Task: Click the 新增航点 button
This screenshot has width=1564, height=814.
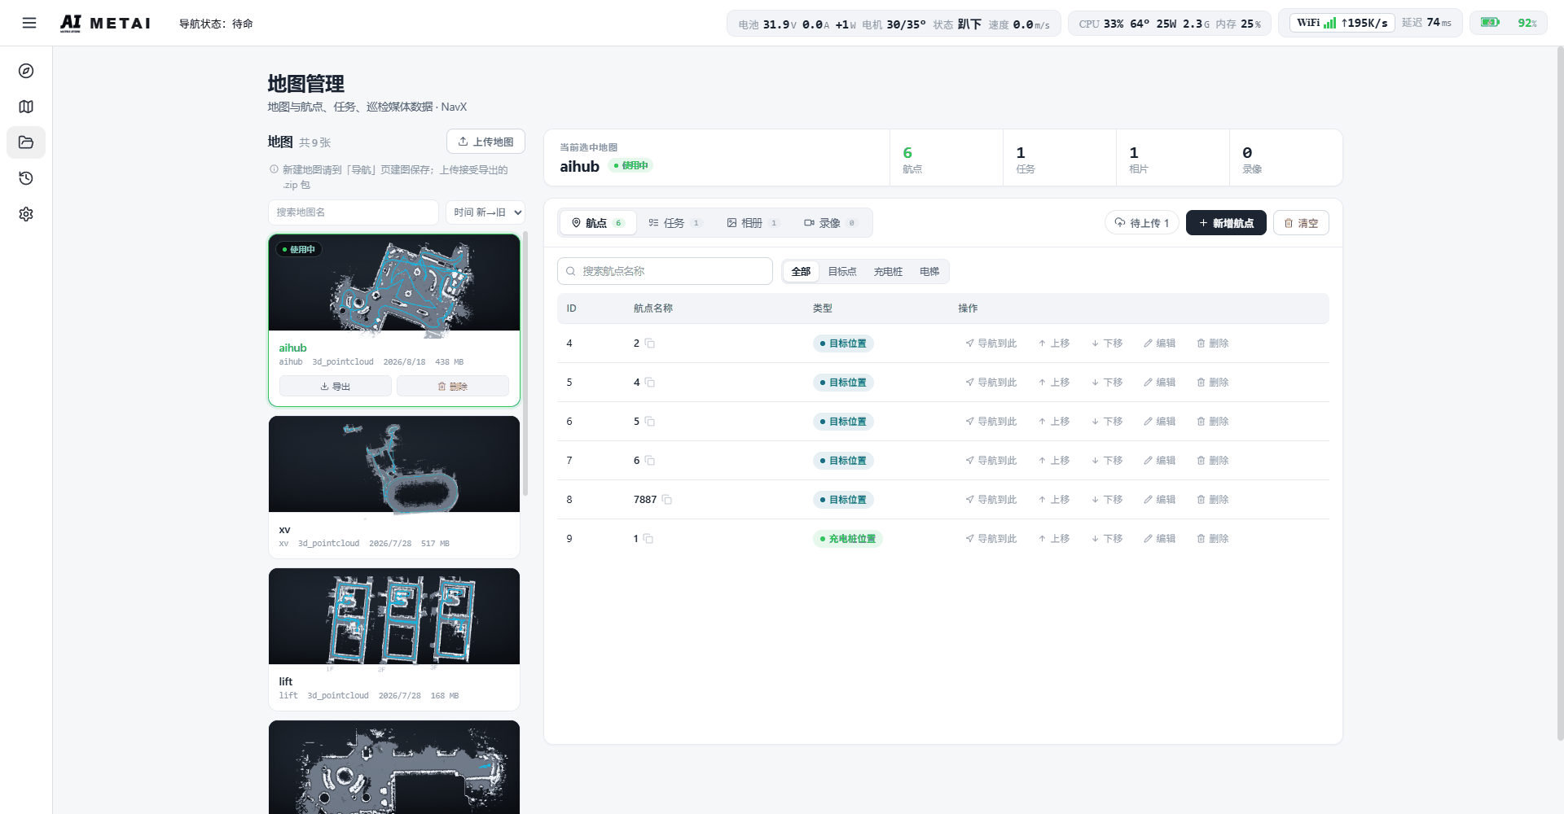Action: pos(1226,223)
